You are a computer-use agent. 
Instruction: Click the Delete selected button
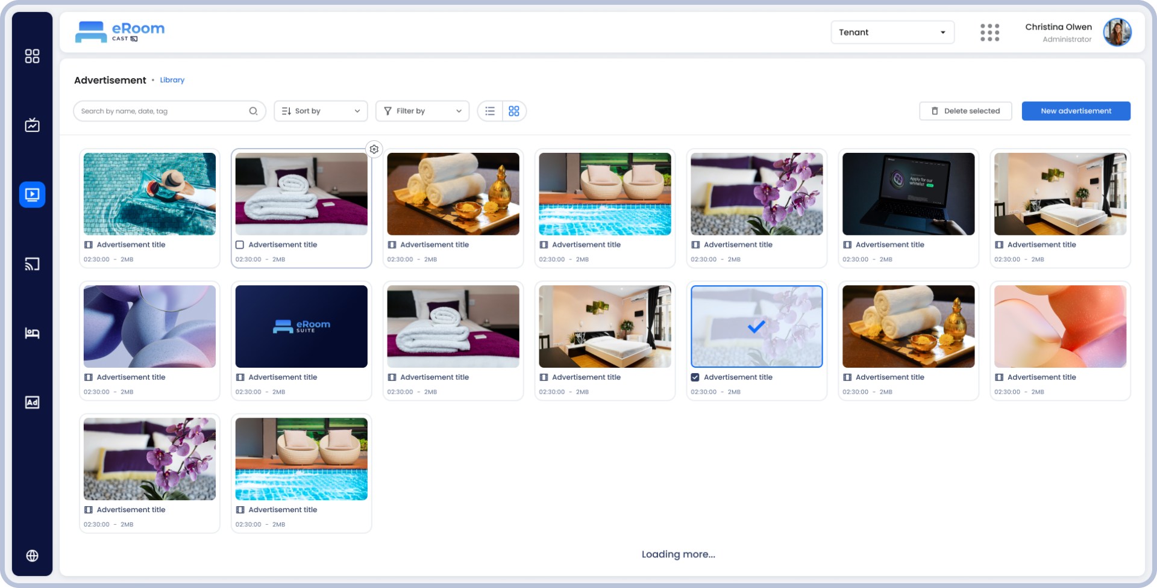tap(965, 111)
